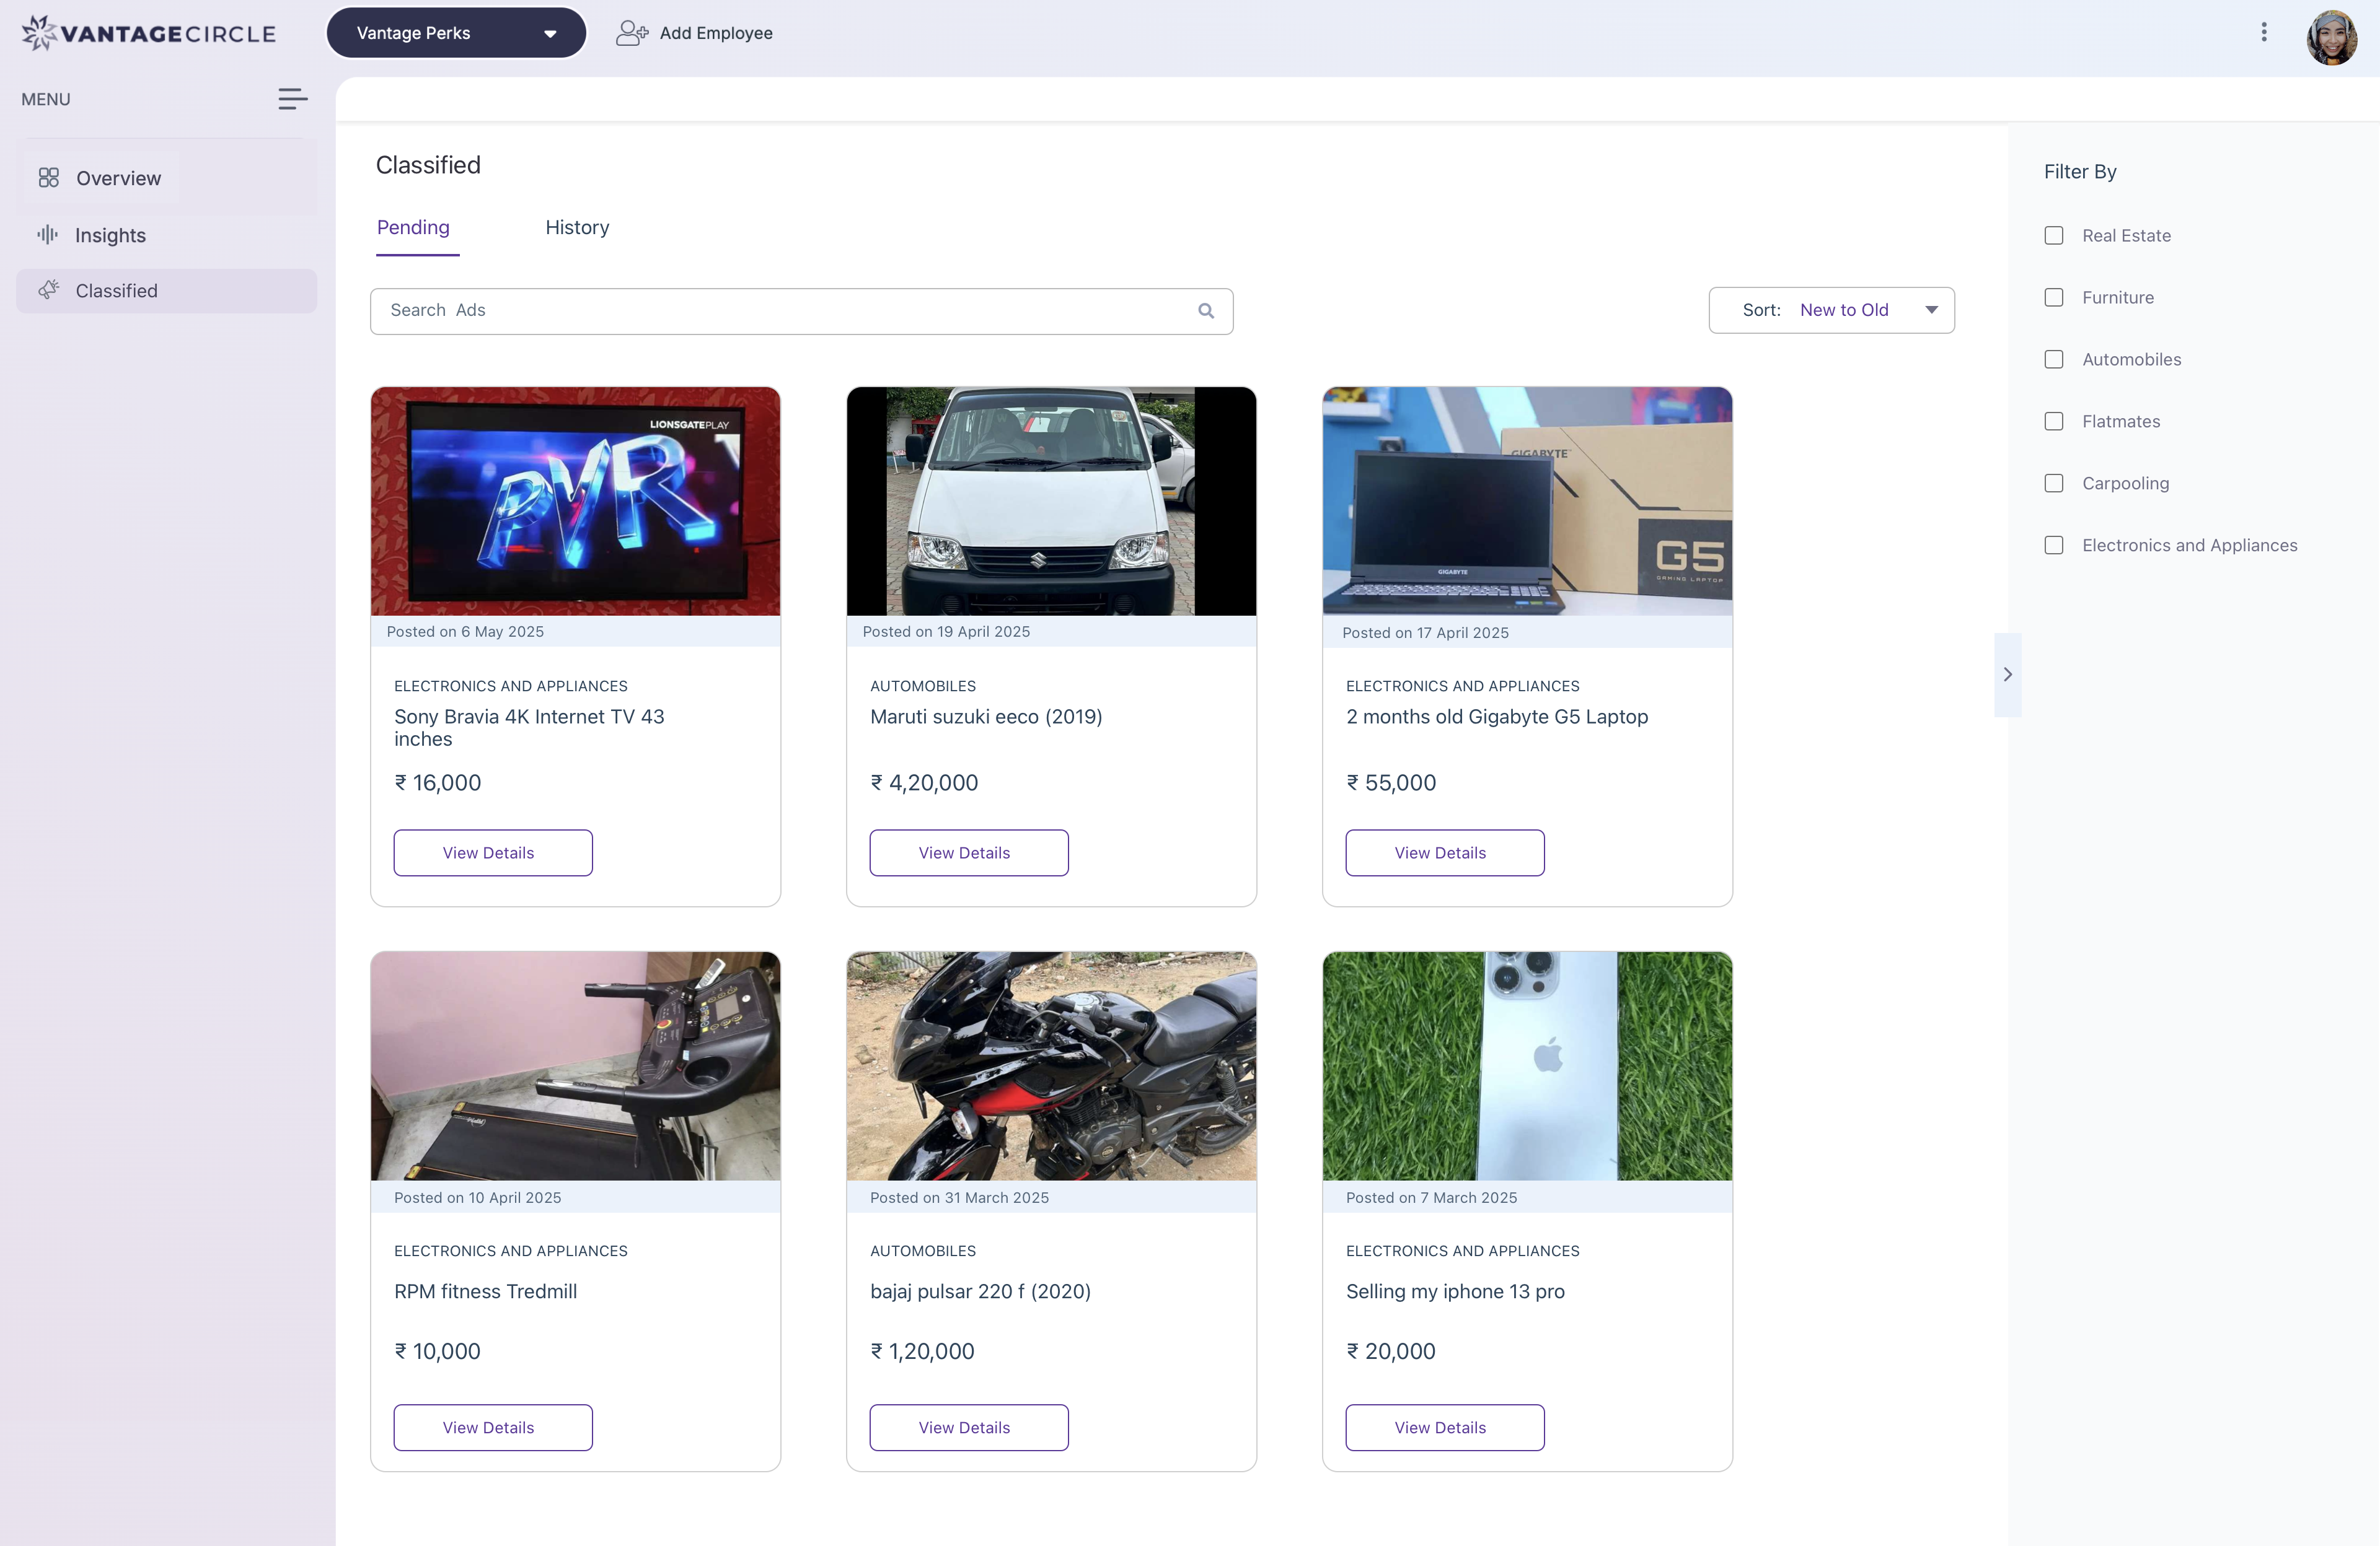Enable the Electronics and Appliances filter
The height and width of the screenshot is (1546, 2380).
coord(2054,544)
